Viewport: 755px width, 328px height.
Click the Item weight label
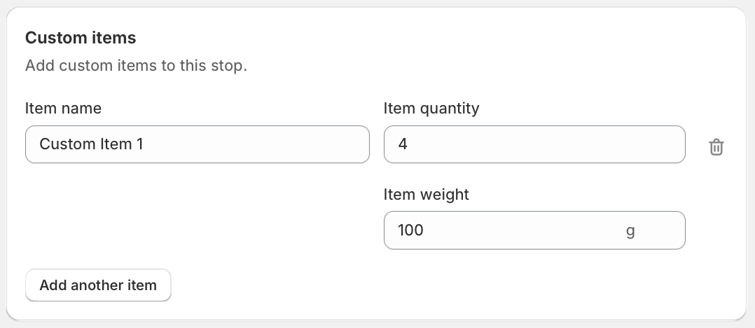point(426,195)
